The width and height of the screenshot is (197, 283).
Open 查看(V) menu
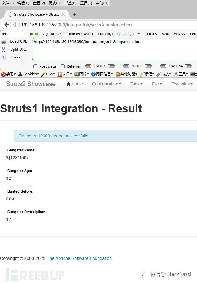pos(39,3)
